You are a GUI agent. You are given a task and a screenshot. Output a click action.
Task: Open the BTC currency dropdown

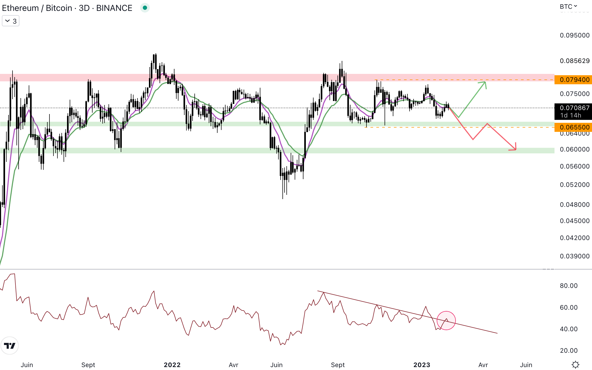568,6
